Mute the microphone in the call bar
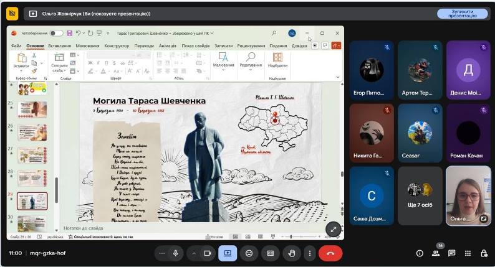This screenshot has height=267, width=495. coord(176,253)
